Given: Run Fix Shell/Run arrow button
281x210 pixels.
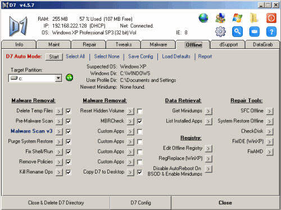Looking at the screenshot, I should coord(59,152).
